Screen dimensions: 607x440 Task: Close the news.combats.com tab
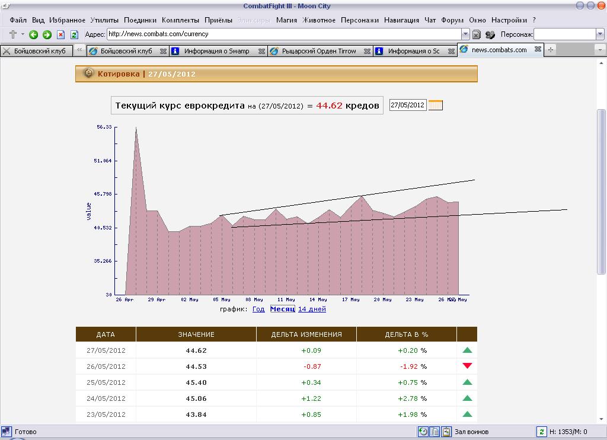tap(538, 49)
